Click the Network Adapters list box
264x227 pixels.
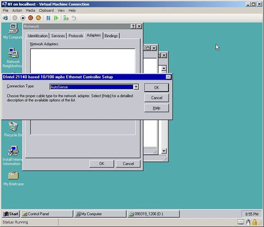[83, 61]
